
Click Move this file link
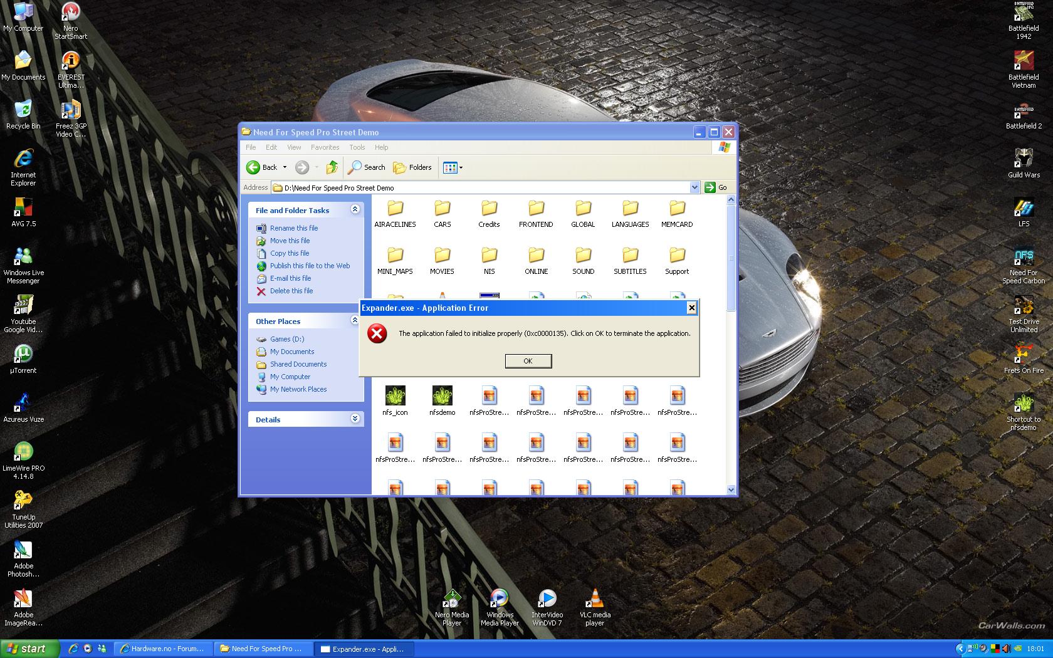click(290, 241)
